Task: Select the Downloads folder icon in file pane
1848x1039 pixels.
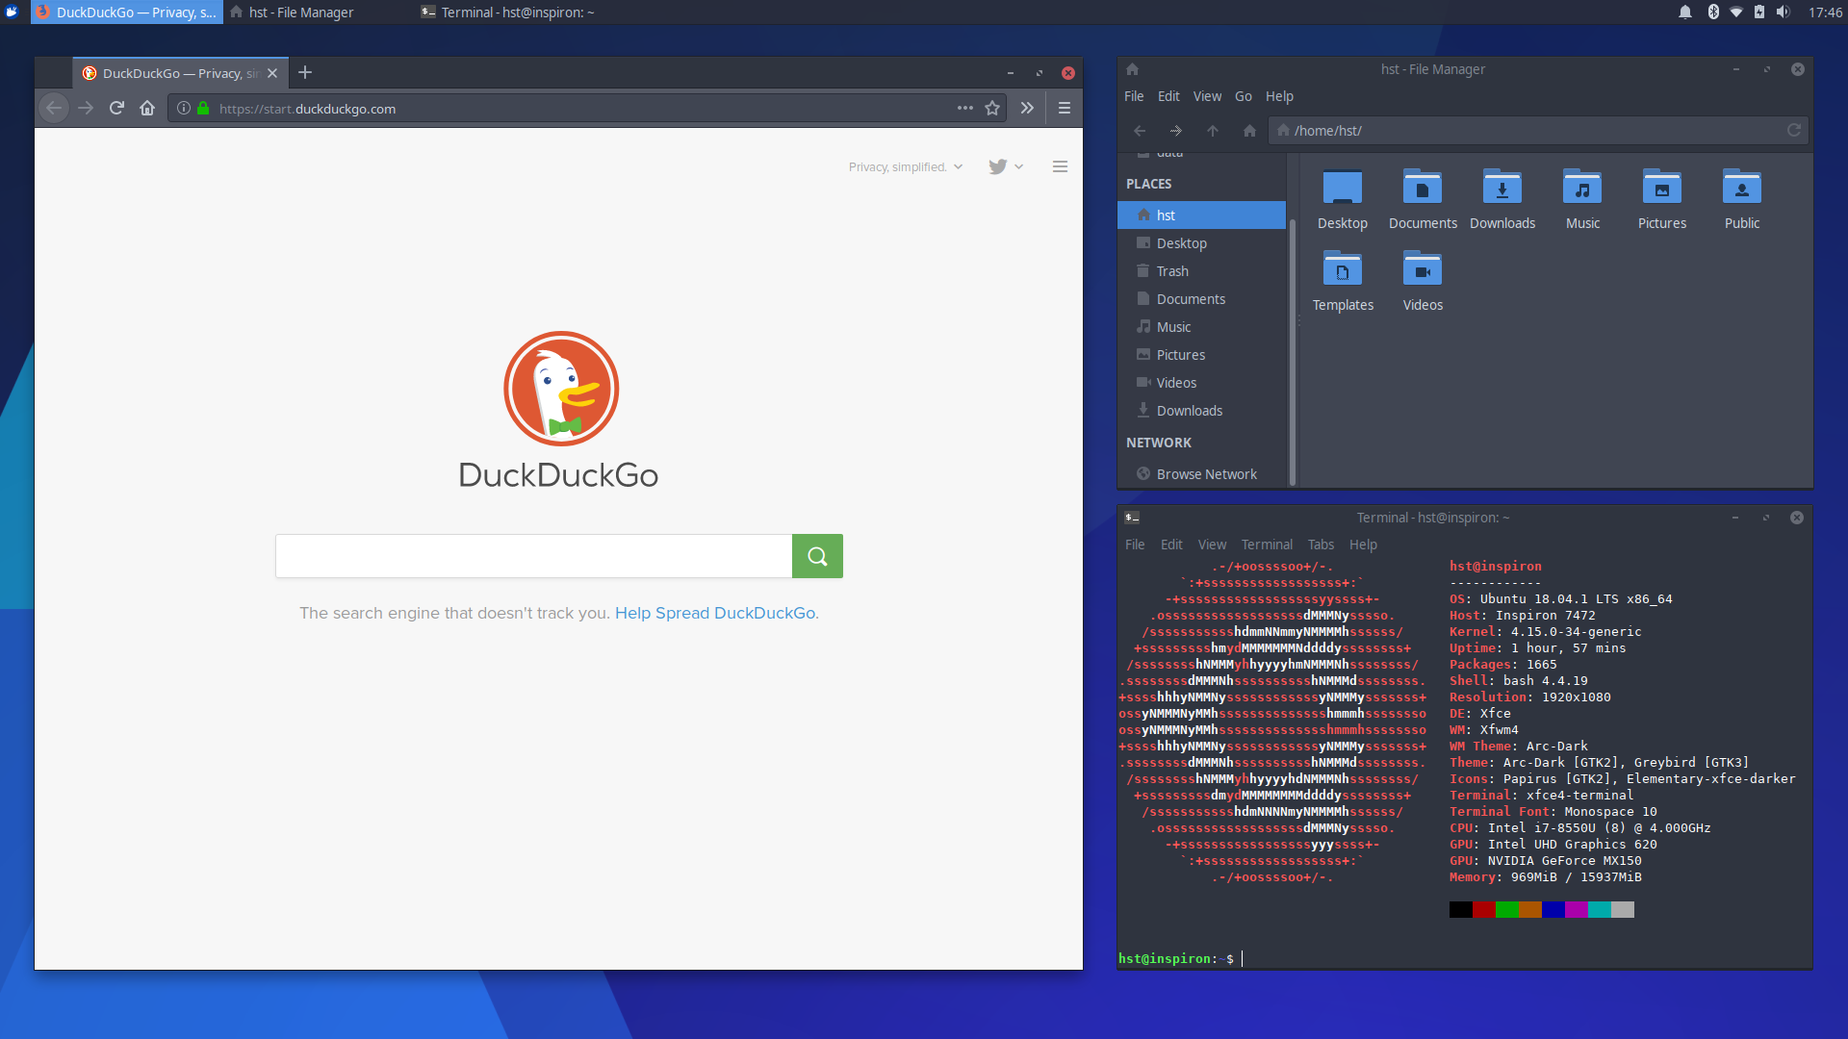Action: (x=1502, y=189)
